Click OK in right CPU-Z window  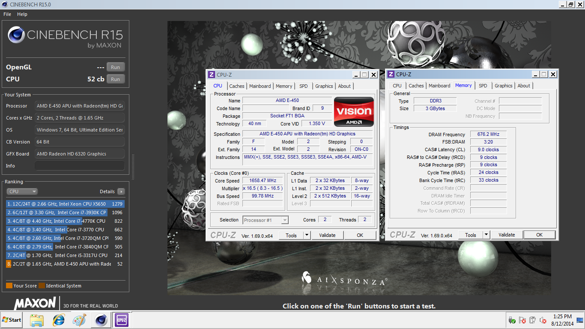[540, 235]
